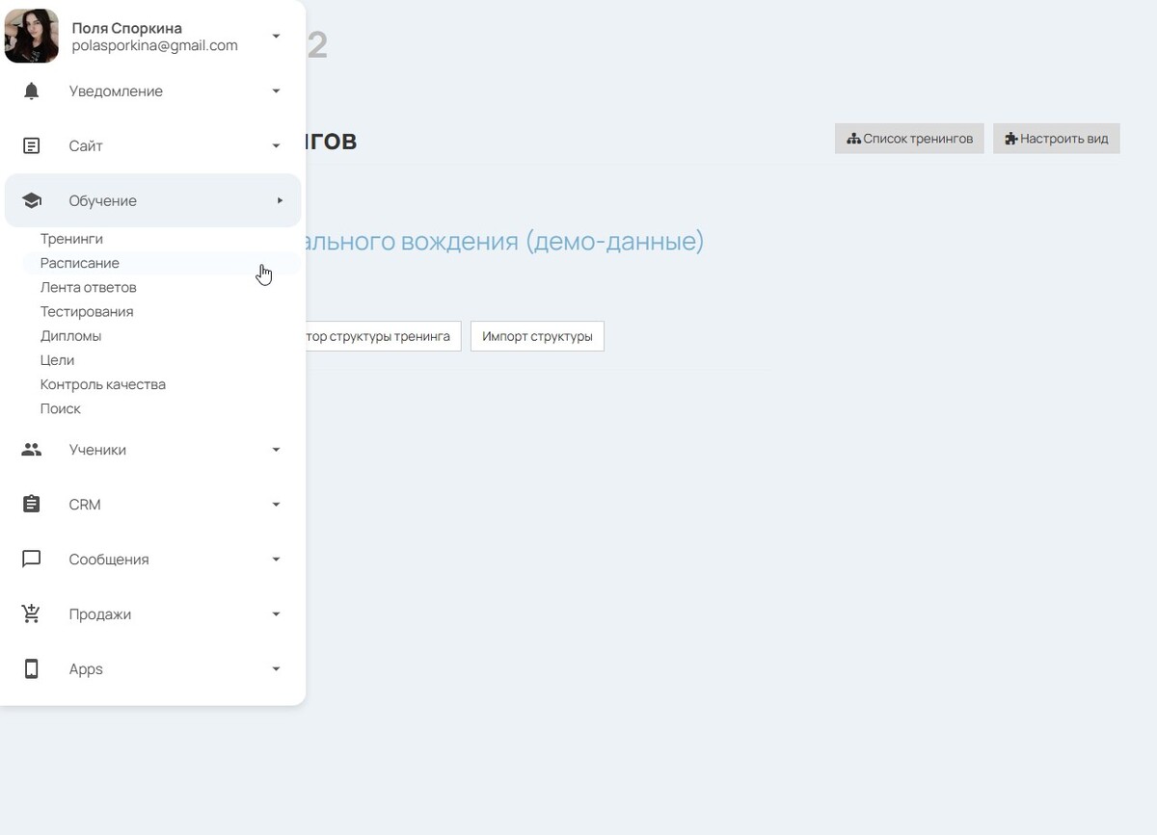The width and height of the screenshot is (1157, 835).
Task: Click the graduation cap Обучение icon
Action: tap(32, 200)
